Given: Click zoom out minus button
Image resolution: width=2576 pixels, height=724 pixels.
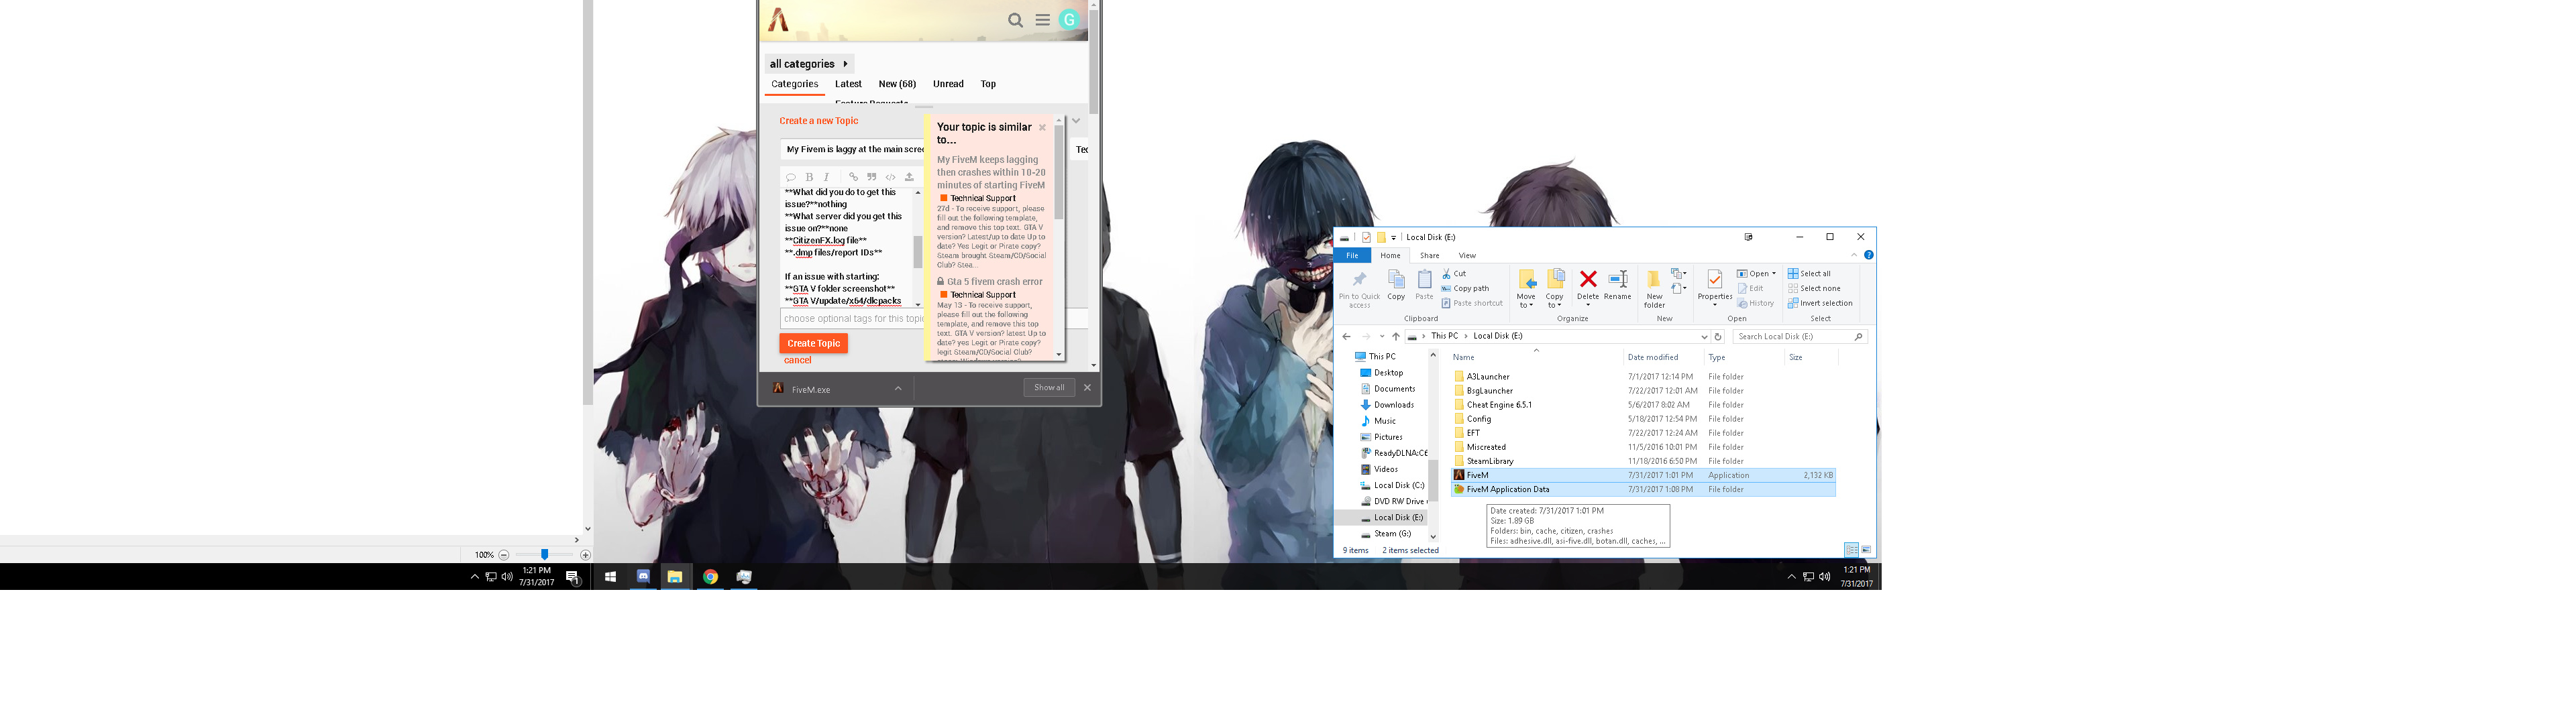Looking at the screenshot, I should pyautogui.click(x=504, y=555).
